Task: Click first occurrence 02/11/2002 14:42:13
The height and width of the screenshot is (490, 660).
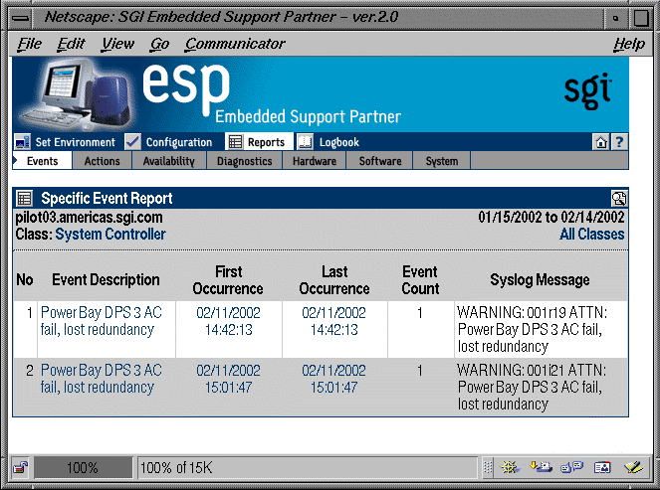Action: (228, 321)
